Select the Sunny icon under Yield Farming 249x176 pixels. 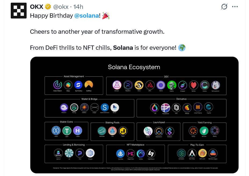[193, 131]
